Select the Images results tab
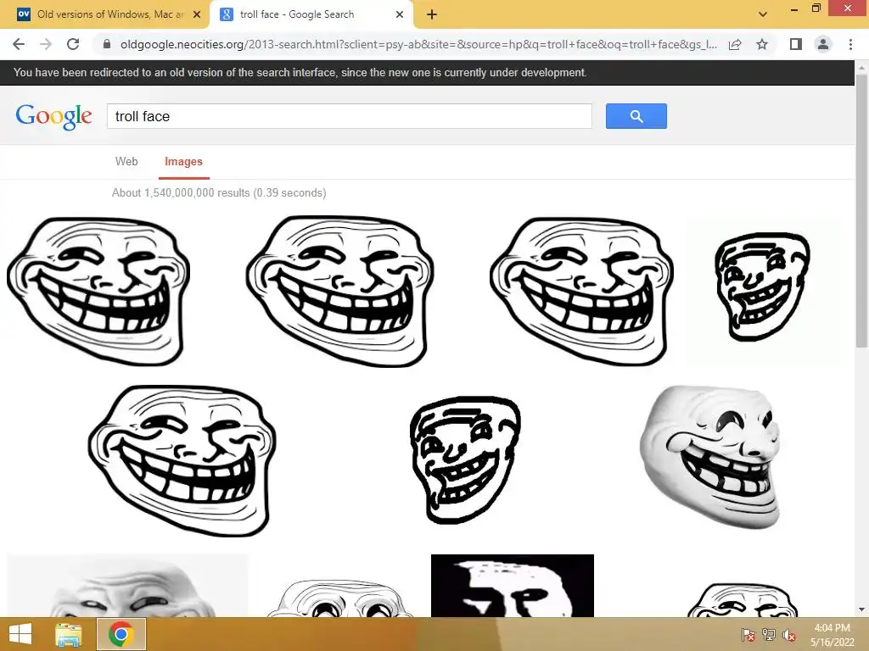Screen dimensions: 869x651 [x=183, y=162]
